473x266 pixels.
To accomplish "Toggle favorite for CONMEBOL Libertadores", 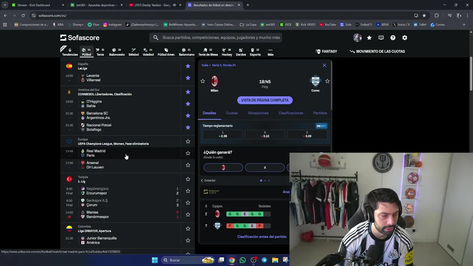I will pyautogui.click(x=188, y=92).
